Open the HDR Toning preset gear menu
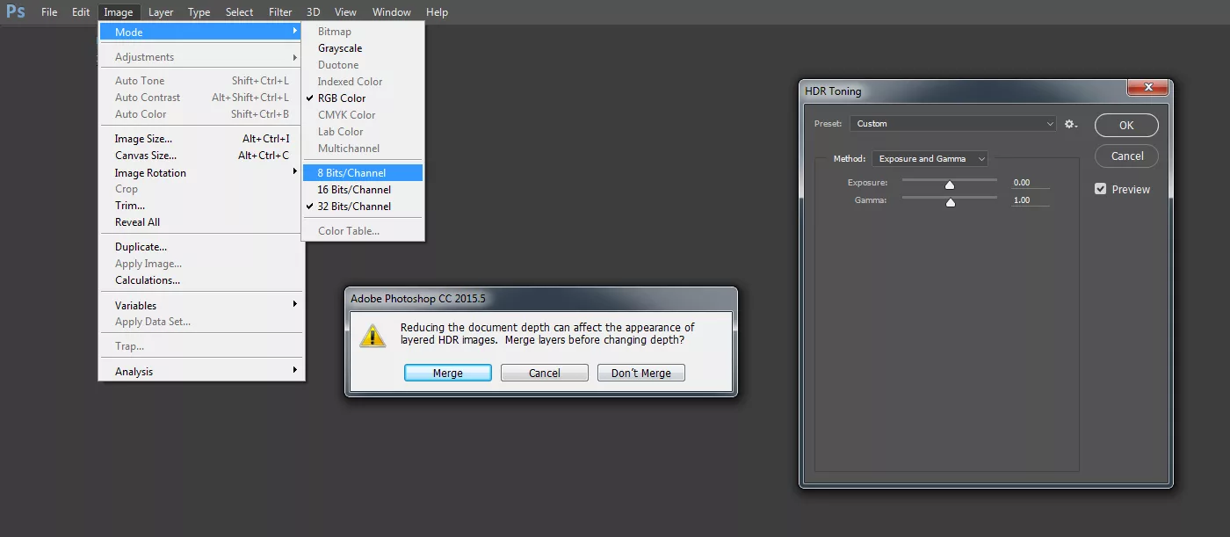Image resolution: width=1230 pixels, height=537 pixels. pyautogui.click(x=1070, y=124)
